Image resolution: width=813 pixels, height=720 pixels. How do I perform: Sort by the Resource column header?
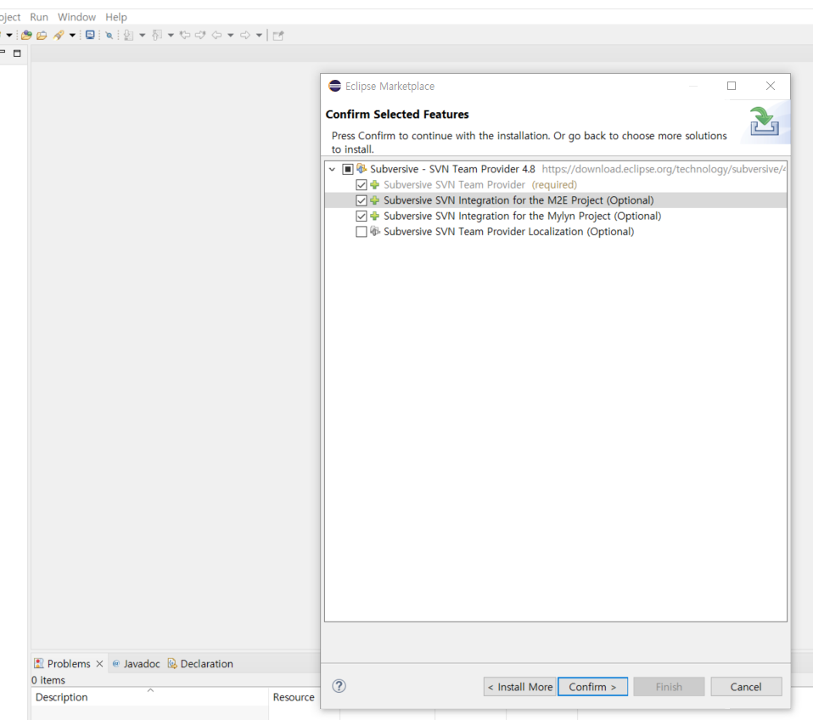click(x=294, y=697)
